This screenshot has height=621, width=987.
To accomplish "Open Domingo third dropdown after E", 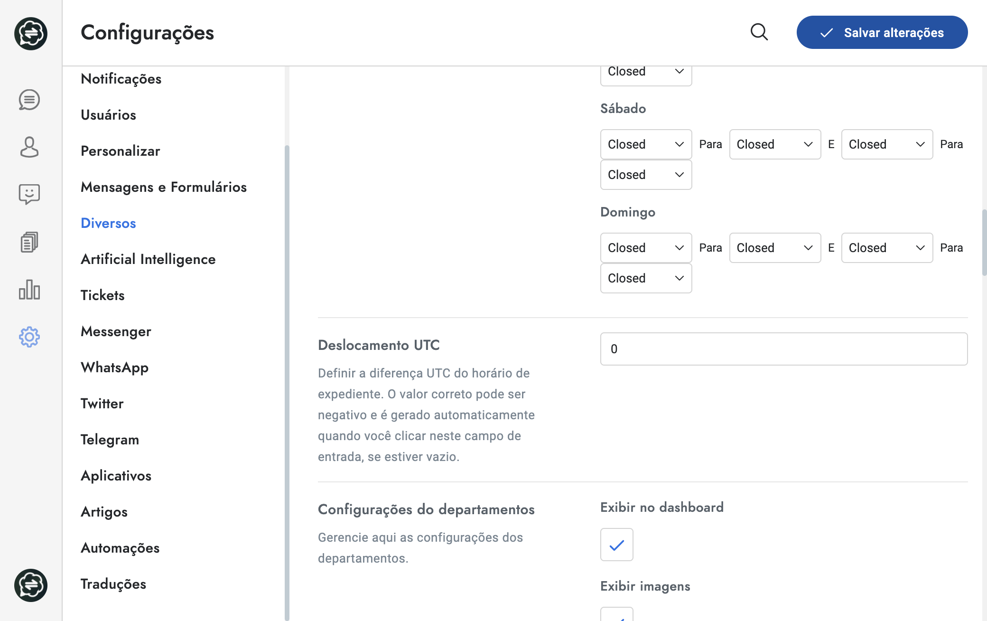I will pos(887,248).
